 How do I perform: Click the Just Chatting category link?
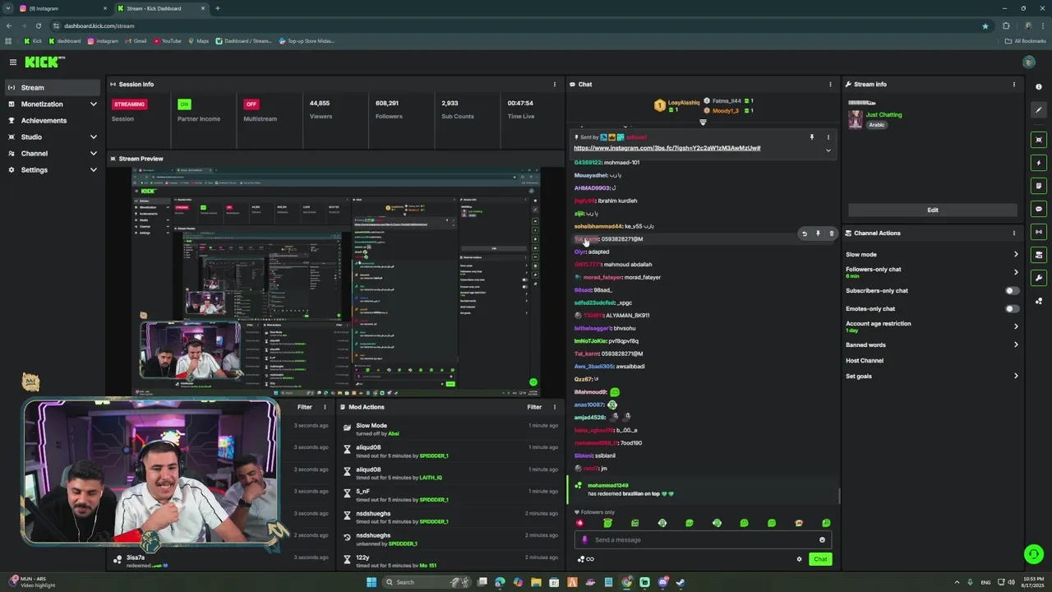point(884,115)
